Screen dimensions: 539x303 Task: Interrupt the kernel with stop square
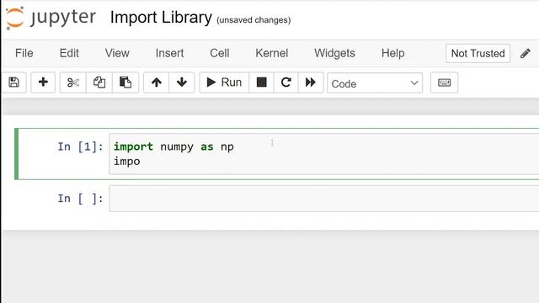[261, 82]
